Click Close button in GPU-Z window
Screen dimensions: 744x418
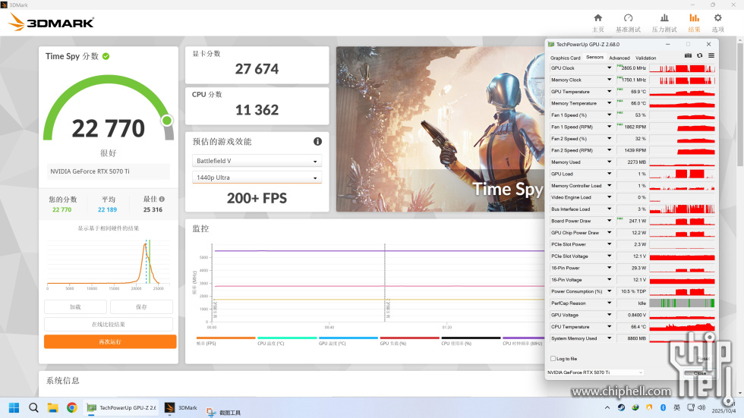pos(700,373)
